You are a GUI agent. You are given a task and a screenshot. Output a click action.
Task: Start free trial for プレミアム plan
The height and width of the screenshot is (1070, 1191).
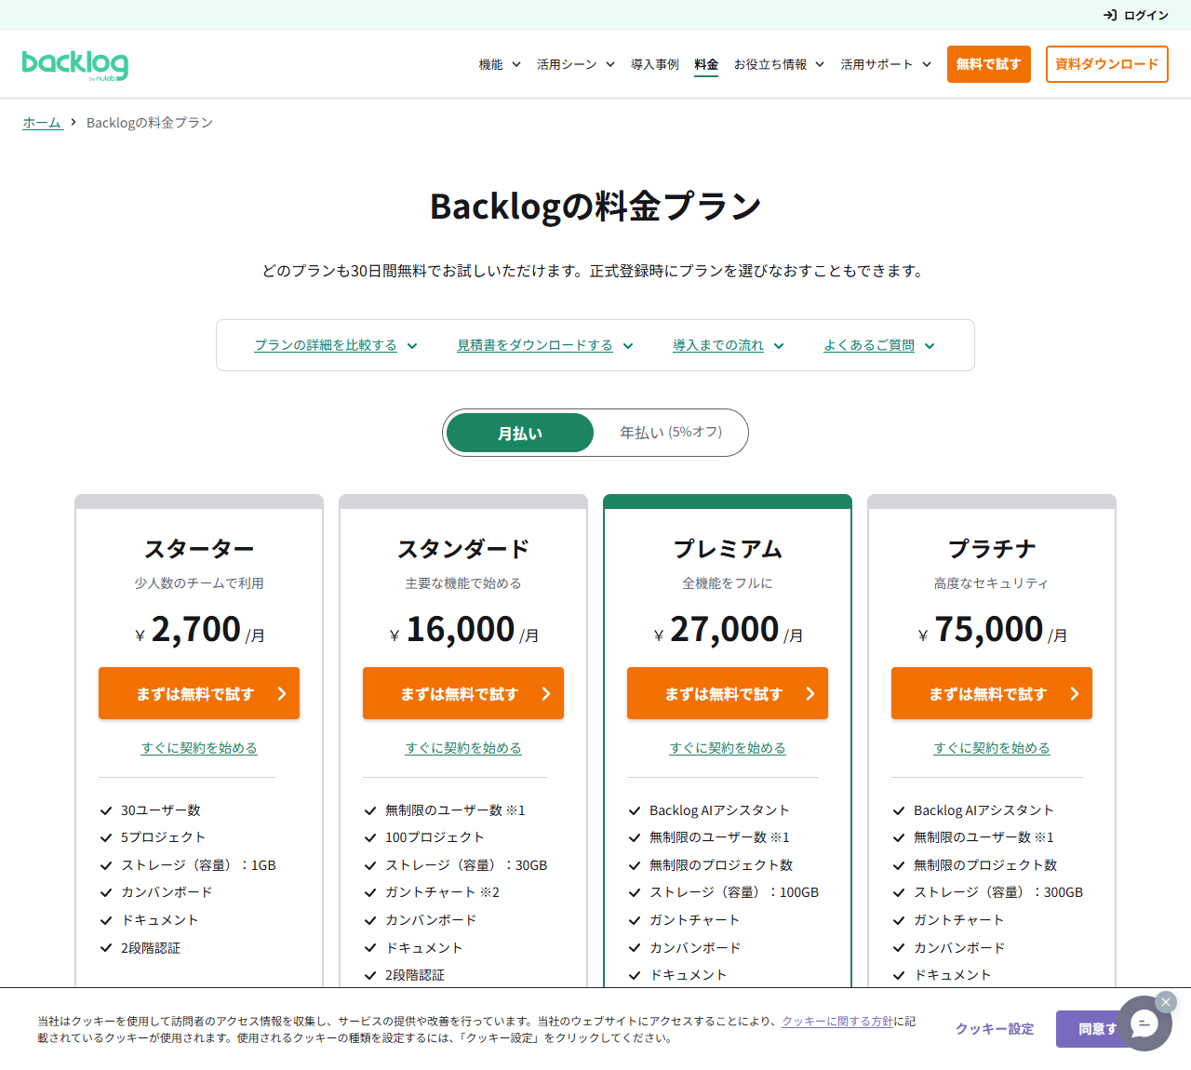click(728, 693)
